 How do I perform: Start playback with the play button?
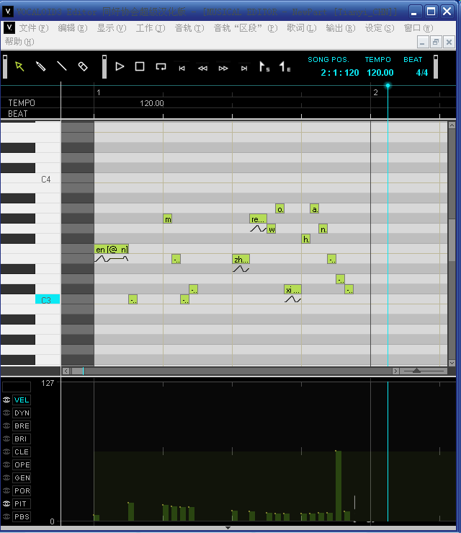pyautogui.click(x=120, y=66)
